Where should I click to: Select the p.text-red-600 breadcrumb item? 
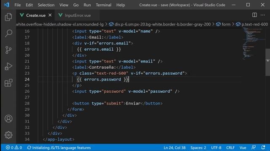click(x=252, y=24)
